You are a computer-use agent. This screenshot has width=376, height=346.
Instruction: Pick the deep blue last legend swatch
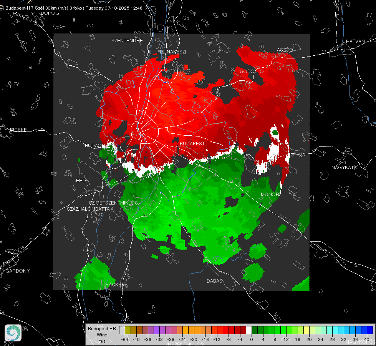click(x=370, y=330)
